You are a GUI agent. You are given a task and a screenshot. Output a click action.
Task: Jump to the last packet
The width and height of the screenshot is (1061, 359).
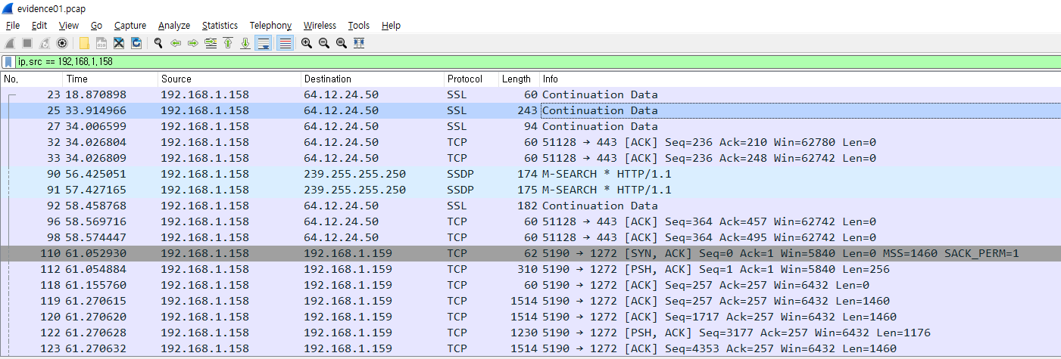tap(245, 43)
